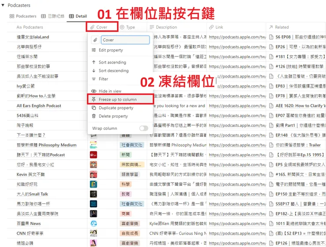Click the page icon beside S5EP17 related entry

(x=271, y=204)
